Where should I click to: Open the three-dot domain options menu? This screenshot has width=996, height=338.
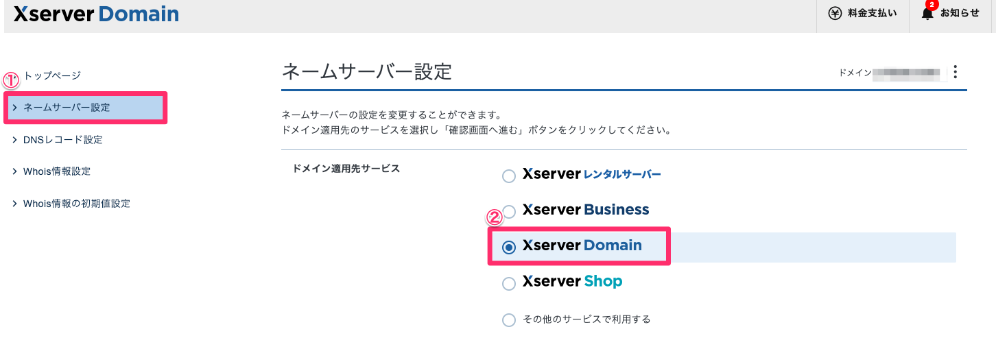pyautogui.click(x=956, y=72)
